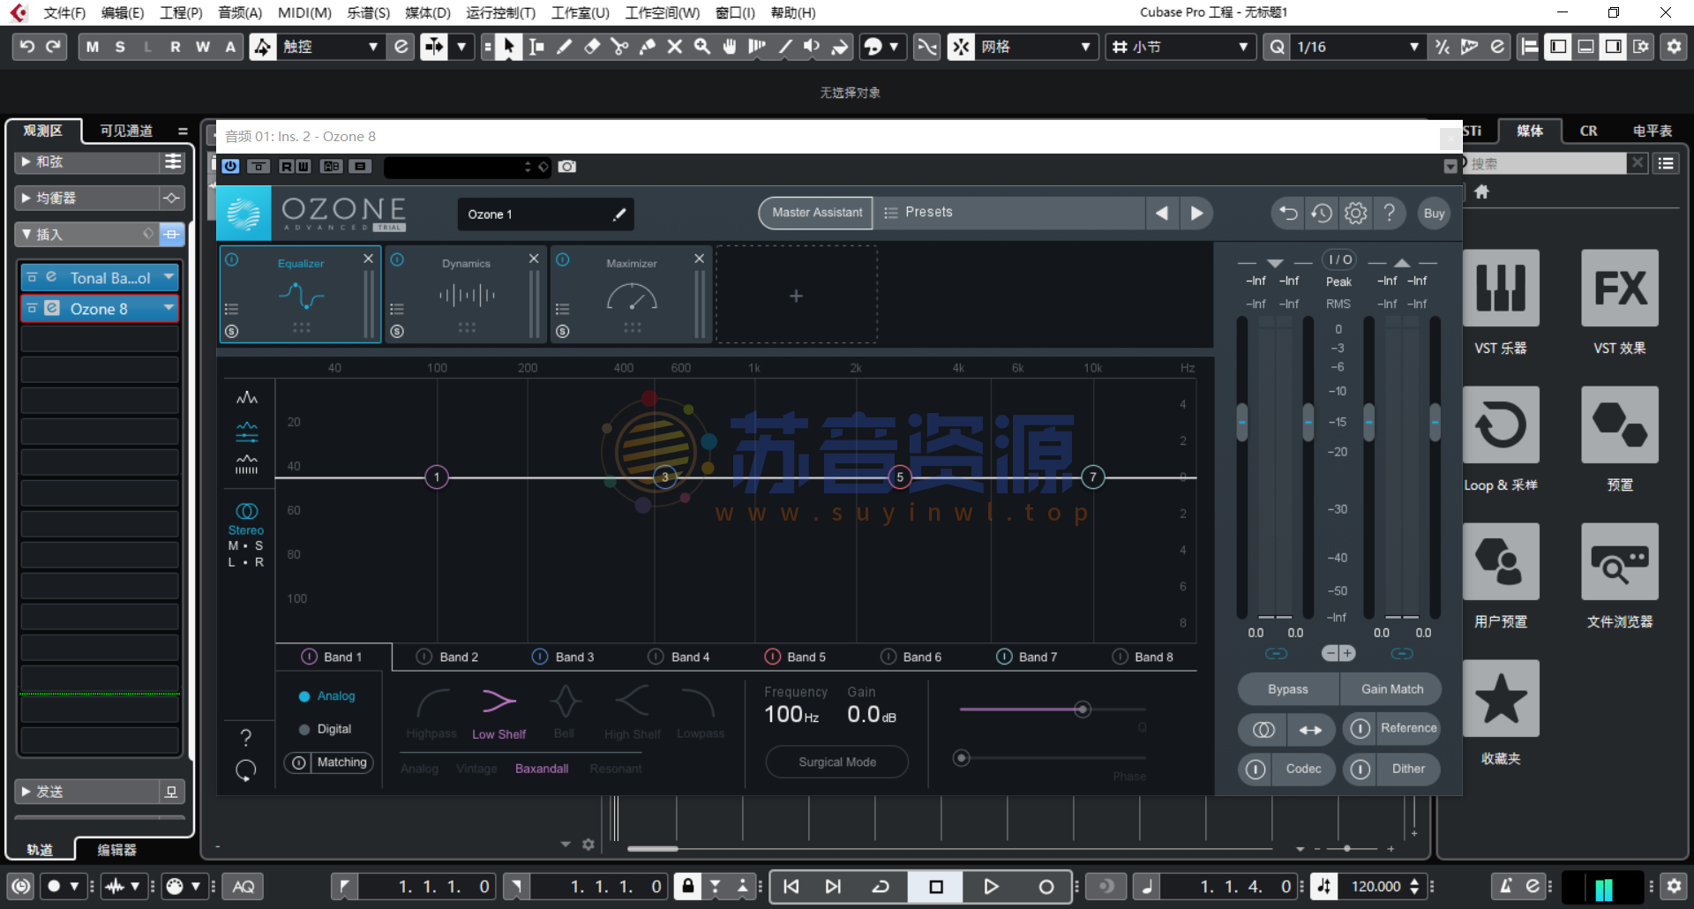Image resolution: width=1694 pixels, height=909 pixels.
Task: Select the Mute X tool
Action: pyautogui.click(x=675, y=47)
